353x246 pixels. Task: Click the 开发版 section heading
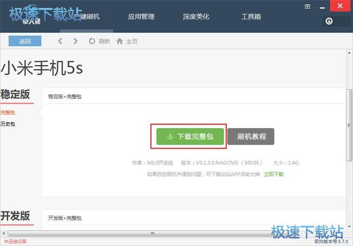(15, 216)
